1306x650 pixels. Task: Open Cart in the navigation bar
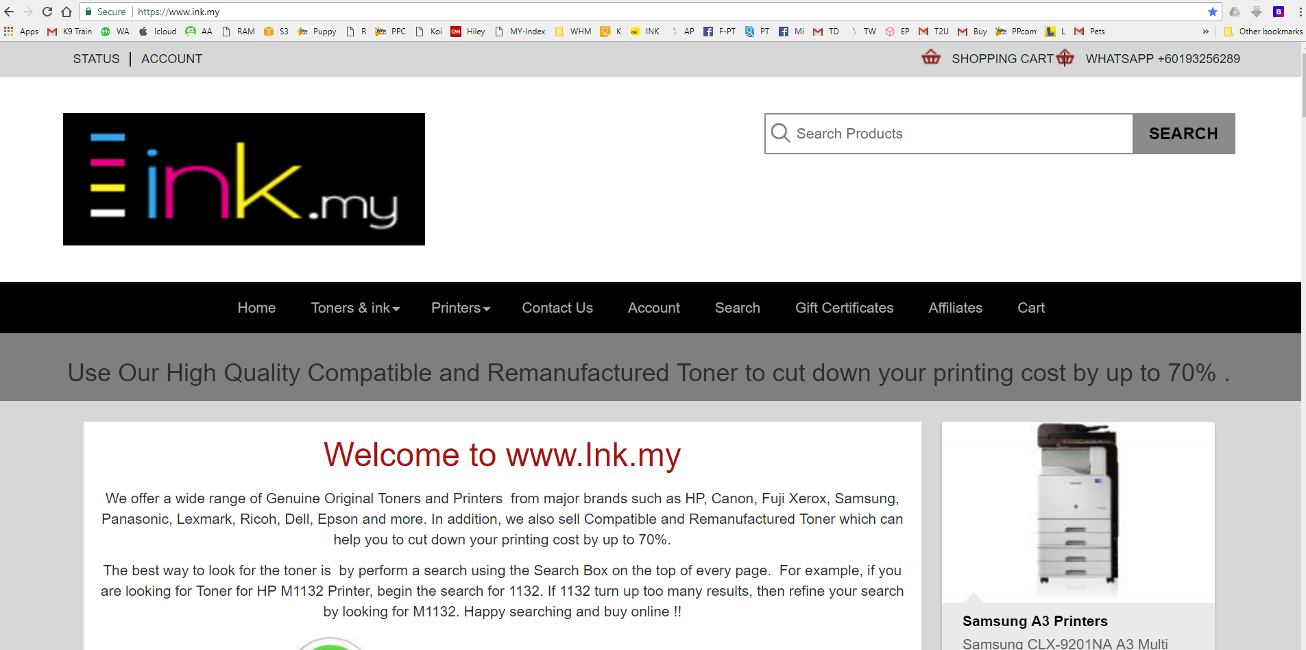(1031, 308)
